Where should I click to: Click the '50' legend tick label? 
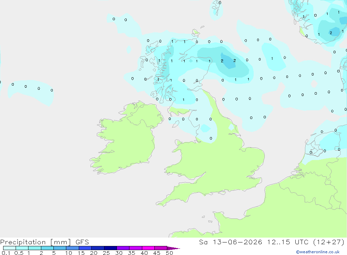click(x=169, y=253)
